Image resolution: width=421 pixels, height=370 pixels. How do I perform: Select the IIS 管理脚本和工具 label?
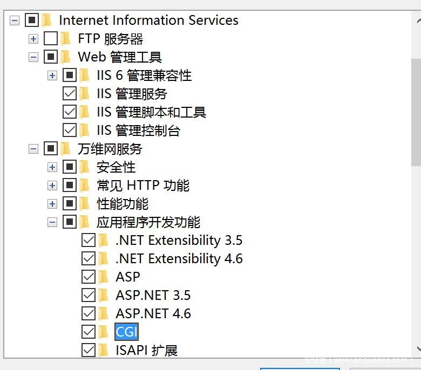(x=151, y=112)
